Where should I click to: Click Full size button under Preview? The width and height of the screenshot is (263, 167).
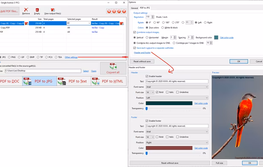click(220, 163)
